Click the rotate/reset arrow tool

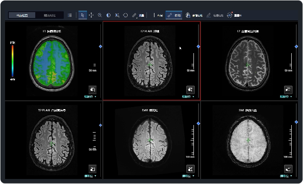coord(125,15)
